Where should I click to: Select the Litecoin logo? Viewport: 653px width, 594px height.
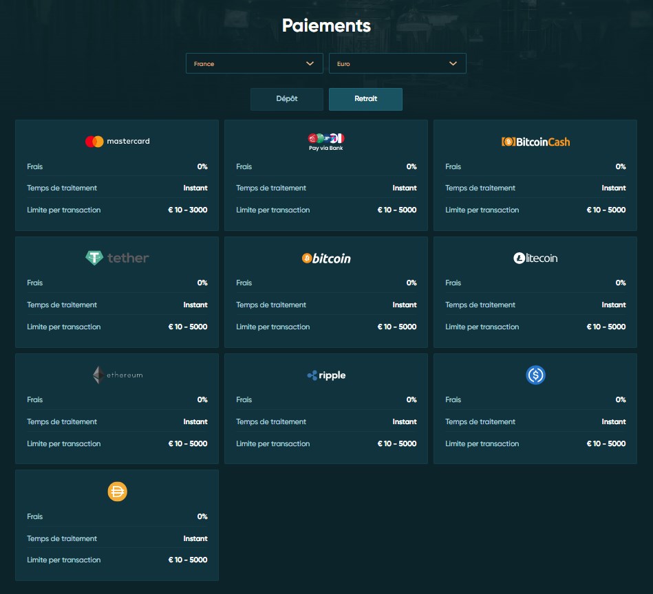coord(535,258)
